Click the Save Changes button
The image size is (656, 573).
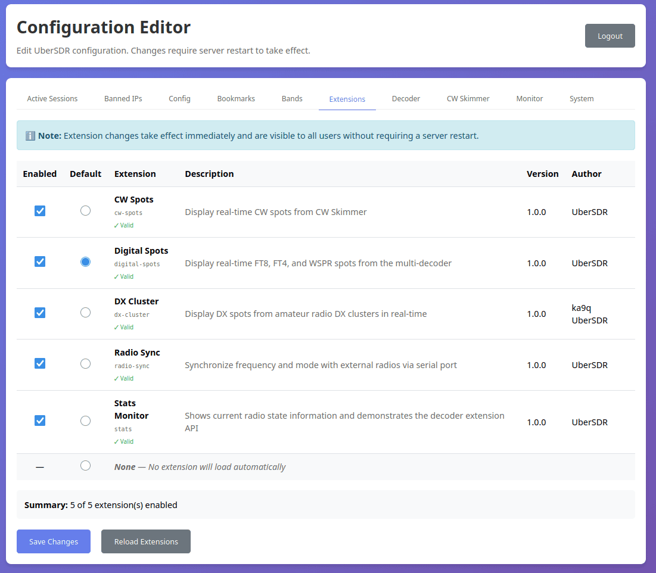click(x=53, y=541)
